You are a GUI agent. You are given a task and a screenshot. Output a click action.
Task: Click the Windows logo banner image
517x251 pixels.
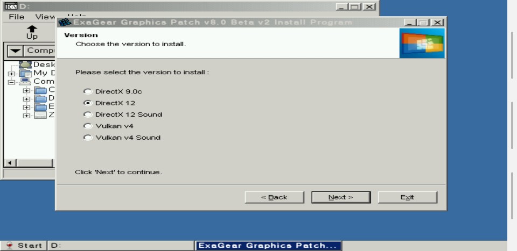tap(422, 43)
